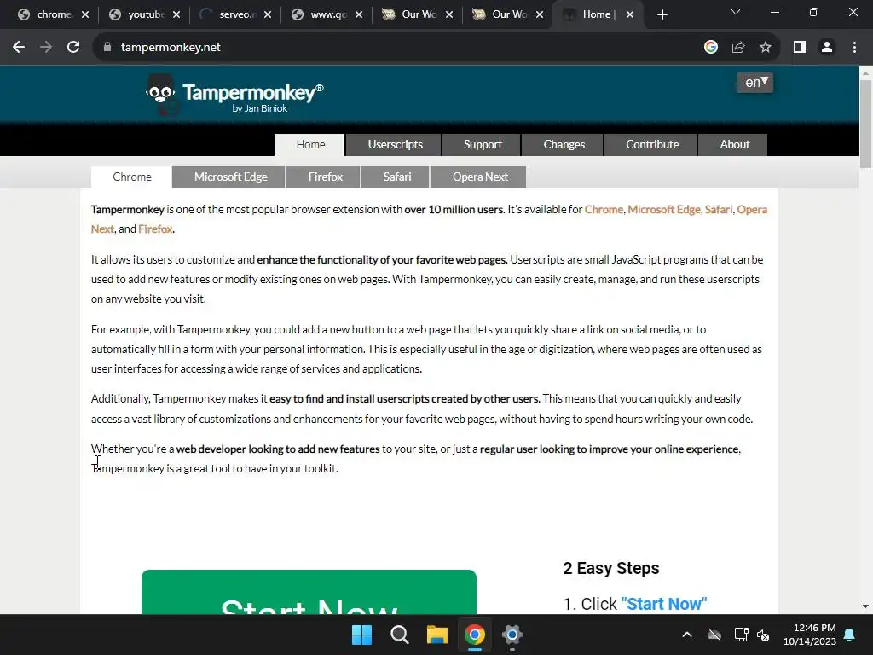Open the Support menu item
Screen dimensions: 873x655
(483, 145)
